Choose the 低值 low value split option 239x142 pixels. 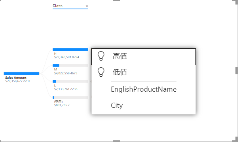click(x=144, y=72)
